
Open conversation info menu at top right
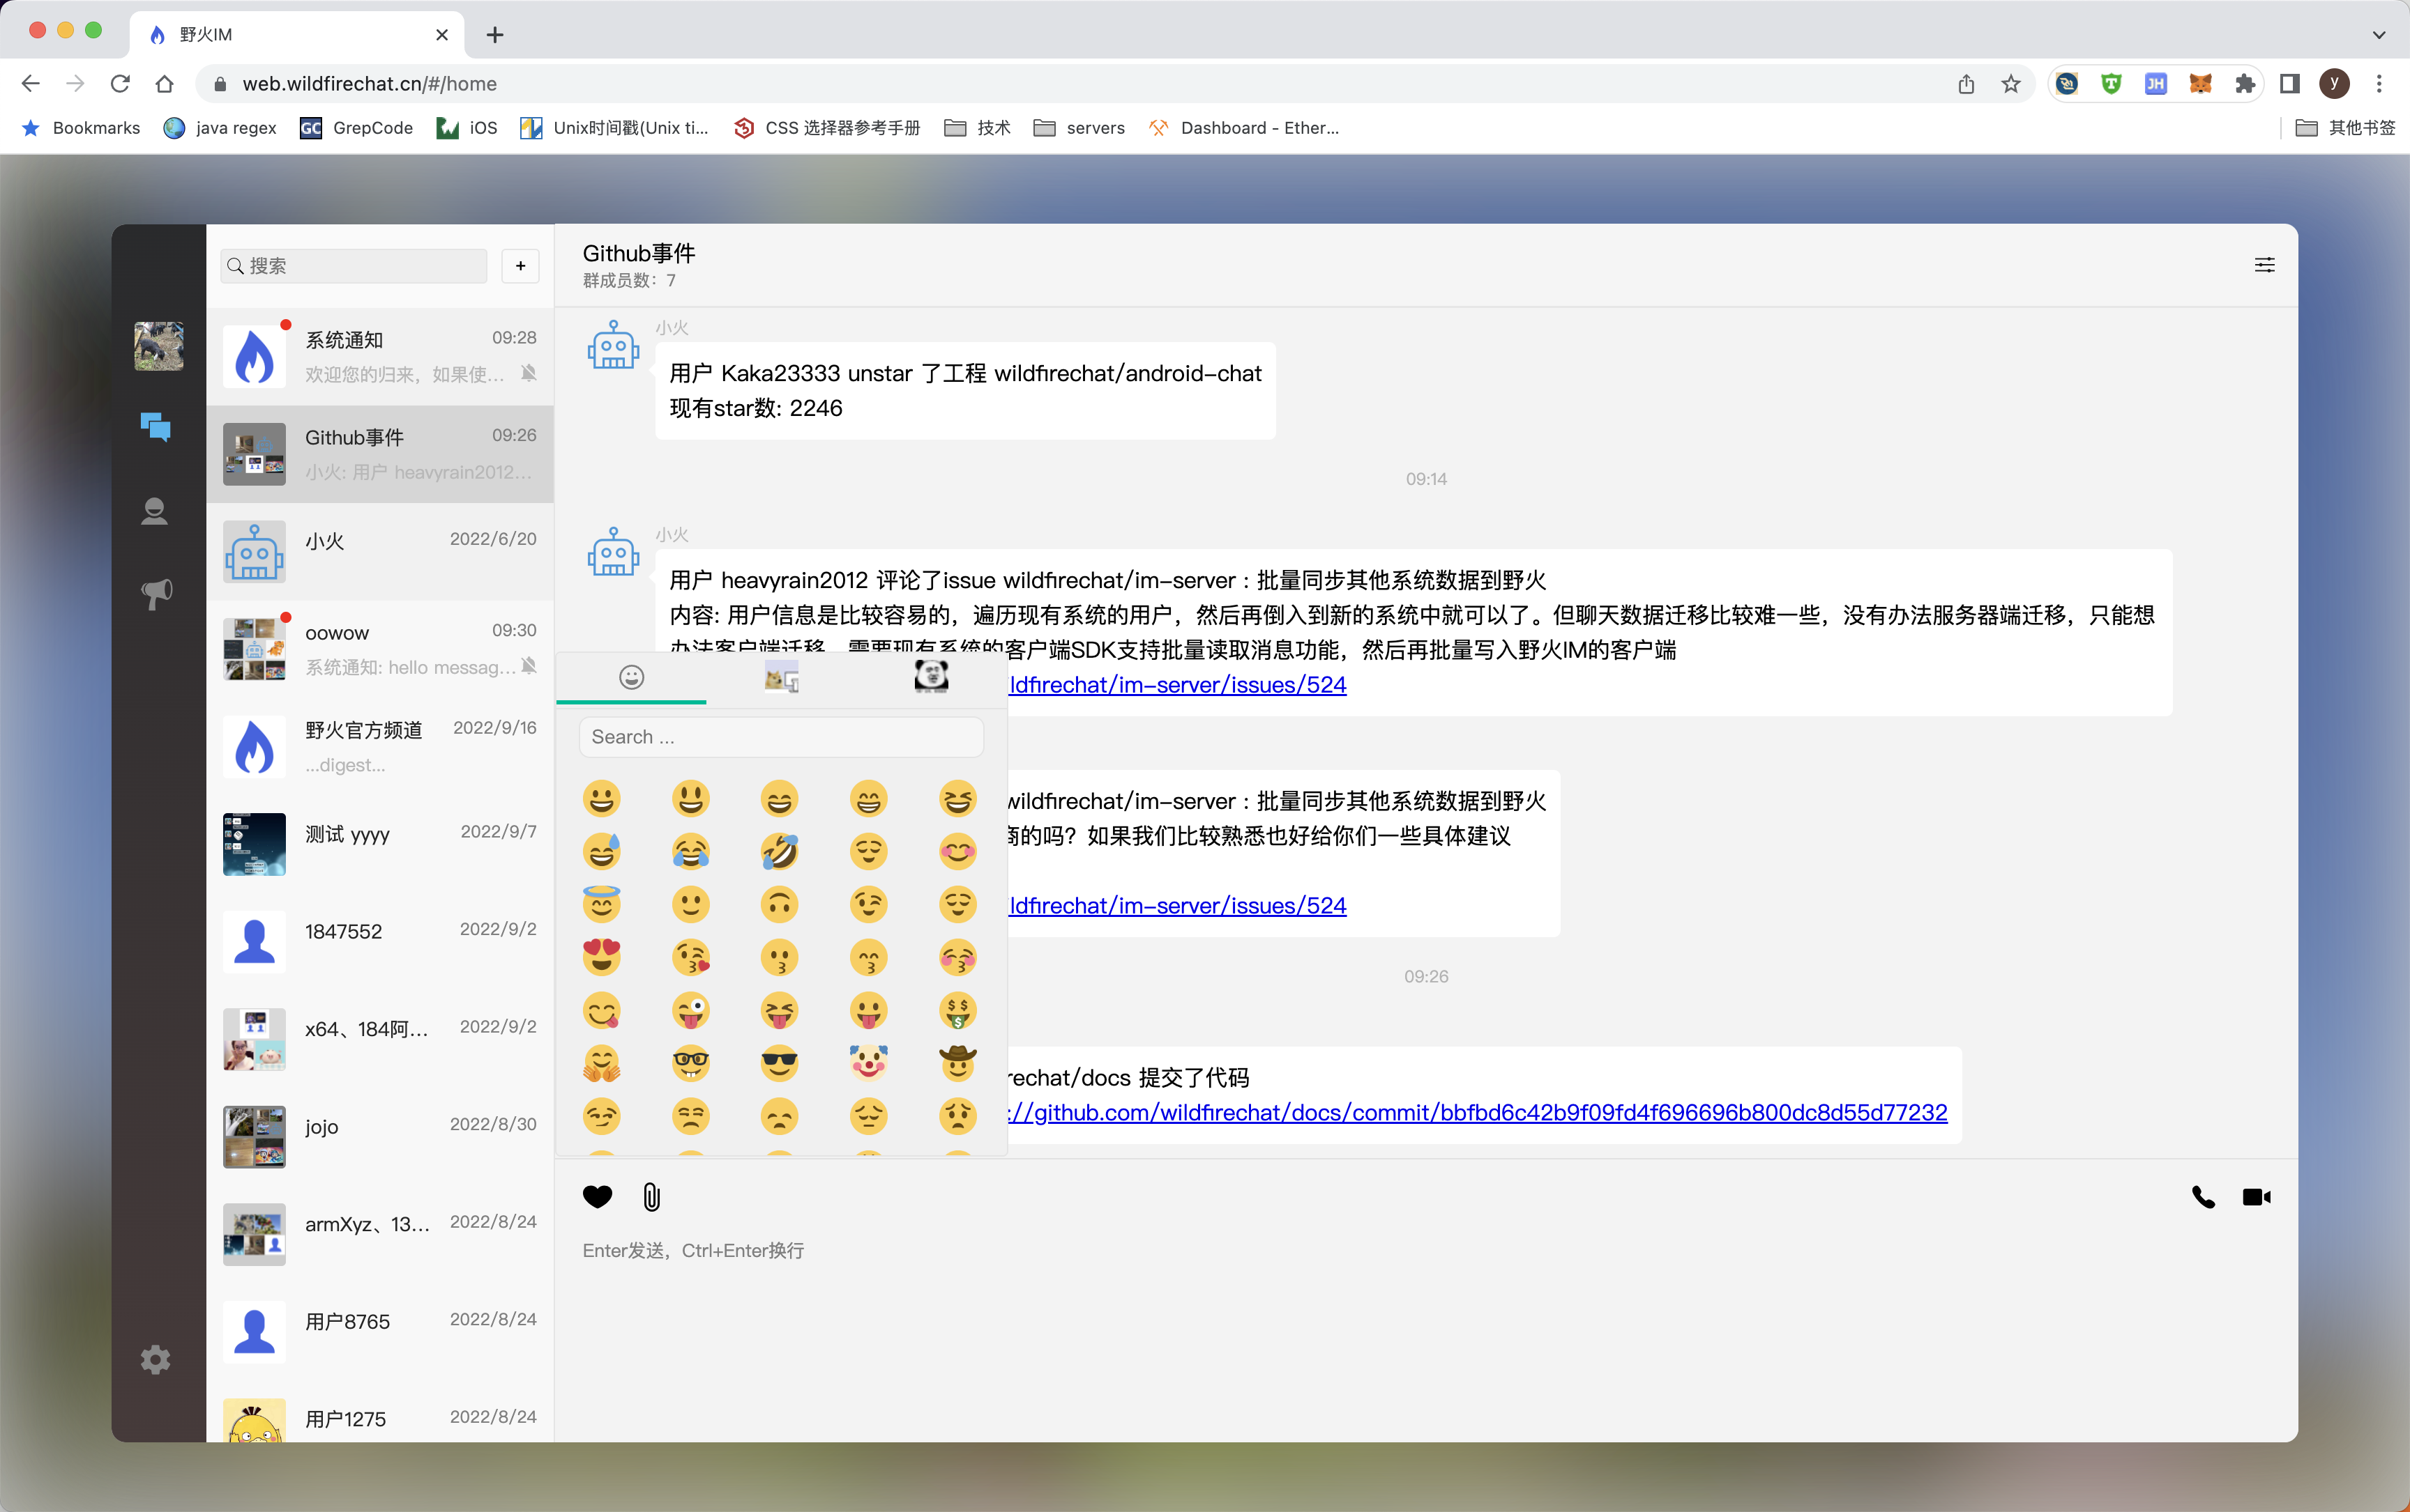[x=2264, y=265]
